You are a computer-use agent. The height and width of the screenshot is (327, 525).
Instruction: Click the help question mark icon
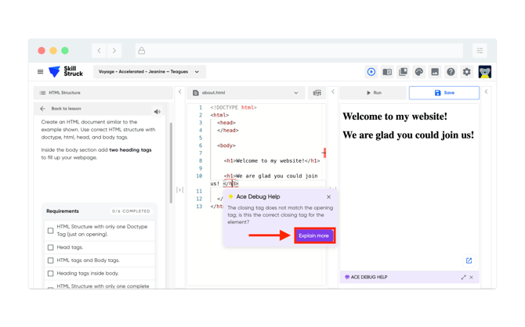tap(451, 72)
